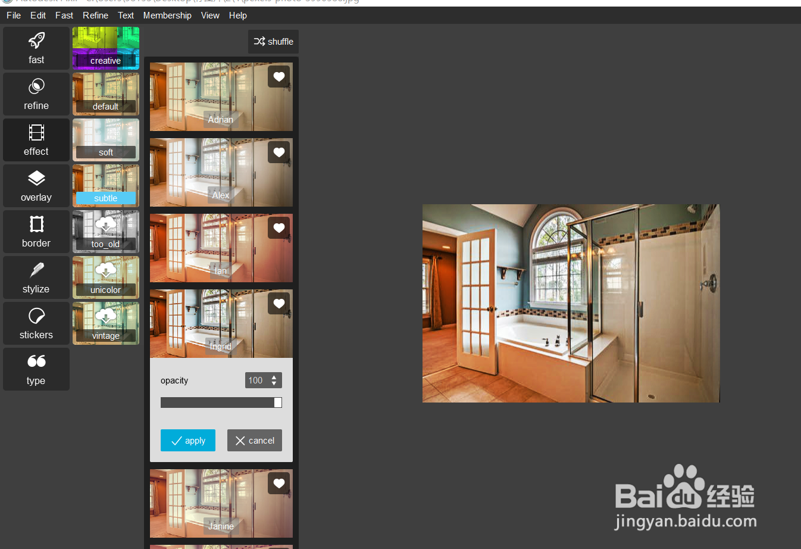Favorite the Janine effect
801x549 pixels.
(x=279, y=484)
